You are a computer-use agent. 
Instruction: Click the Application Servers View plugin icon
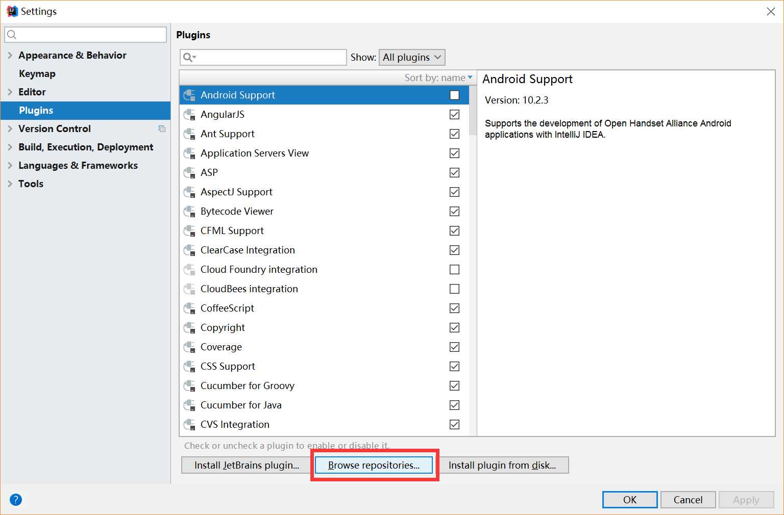click(x=189, y=153)
